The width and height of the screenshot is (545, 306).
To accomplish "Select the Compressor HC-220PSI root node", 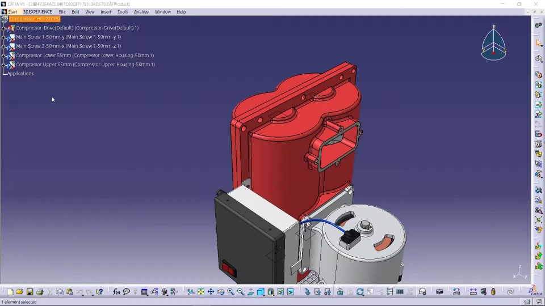I will coord(35,19).
